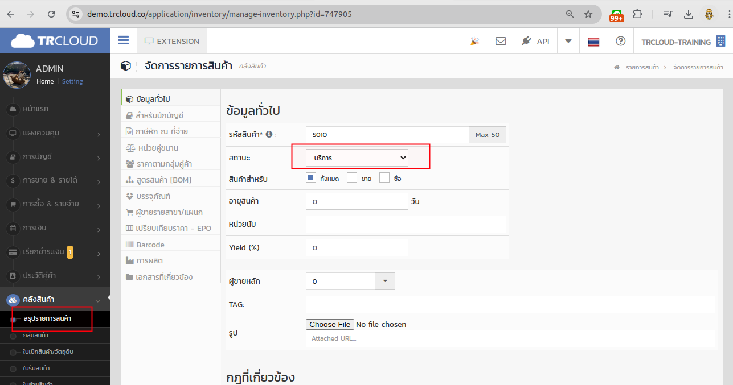Open the สถานะ dropdown showing บริการ
This screenshot has width=733, height=385.
pos(357,158)
